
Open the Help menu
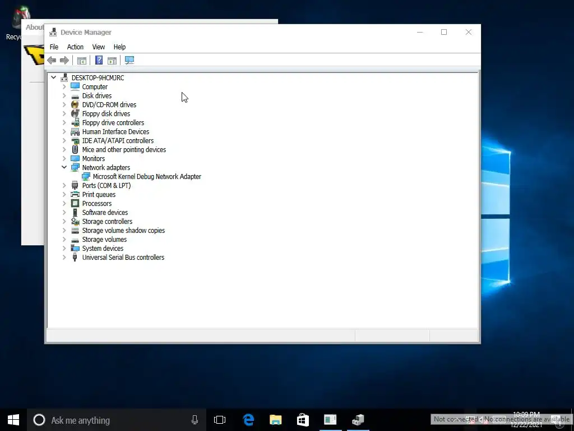119,47
